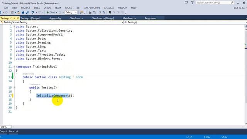Click the feedback speech bubble icon
Viewport: 247px width, 139px height.
(x=186, y=3)
